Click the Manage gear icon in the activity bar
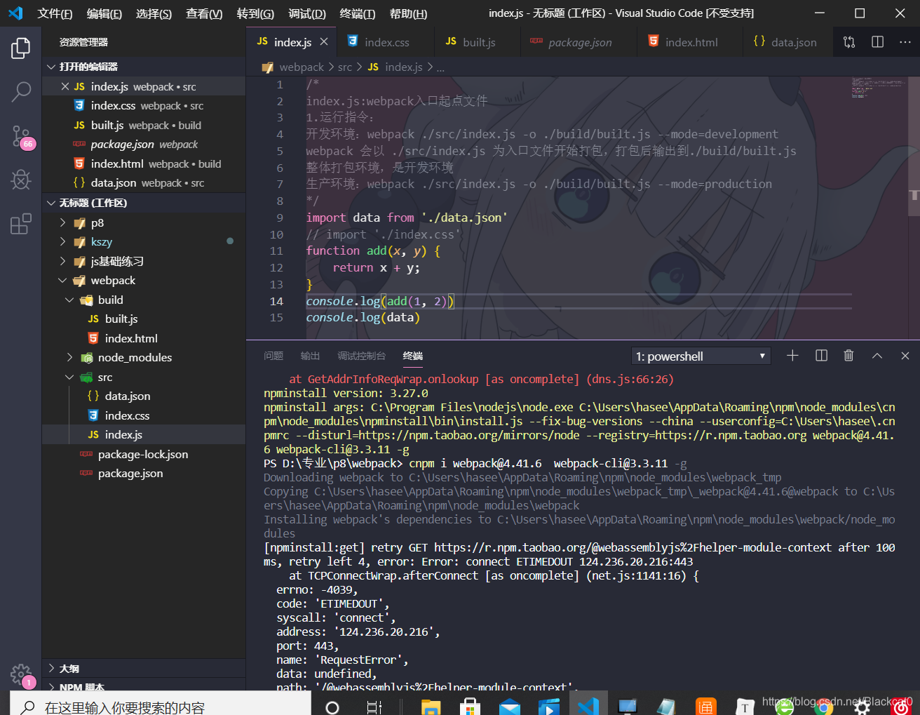The height and width of the screenshot is (715, 920). [21, 675]
